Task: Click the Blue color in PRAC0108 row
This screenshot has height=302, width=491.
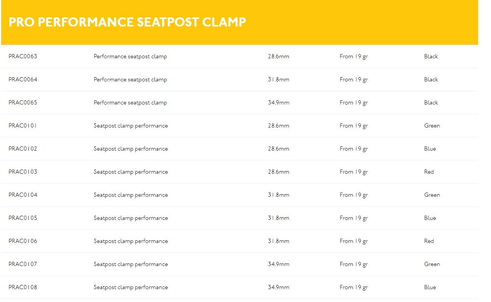Action: coord(430,287)
